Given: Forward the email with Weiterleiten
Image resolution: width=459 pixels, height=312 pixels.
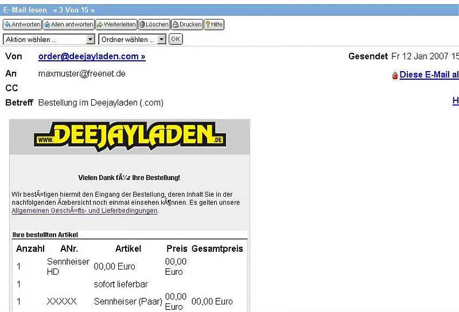Looking at the screenshot, I should click(x=116, y=25).
